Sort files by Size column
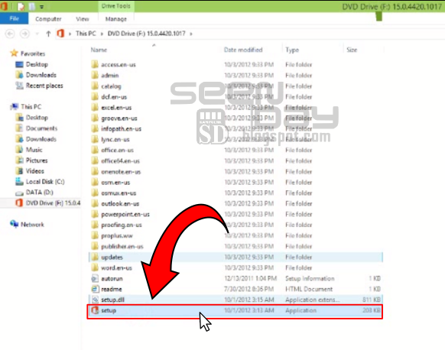Viewport: 445px width, 350px height. (352, 50)
